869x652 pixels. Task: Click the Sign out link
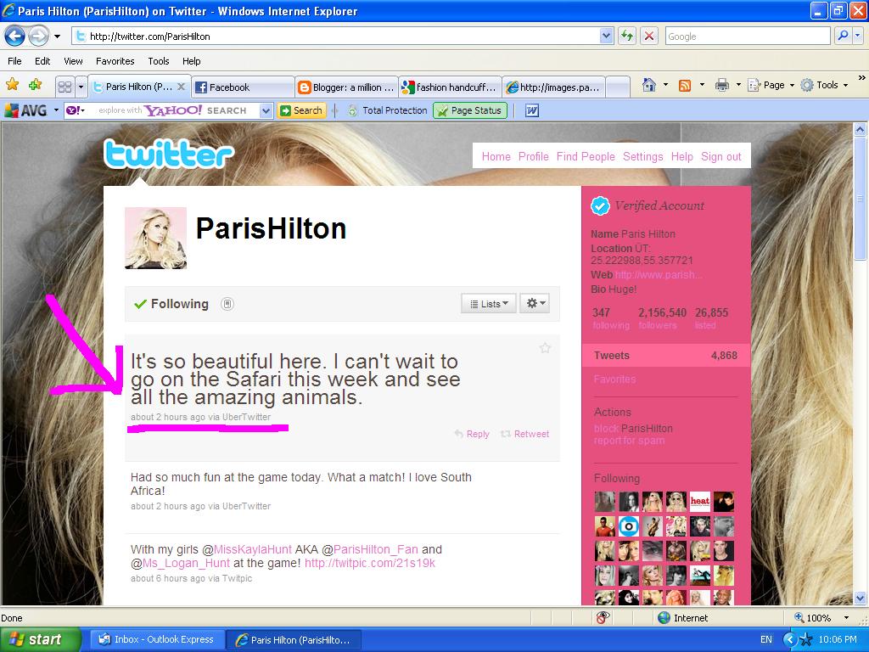721,156
